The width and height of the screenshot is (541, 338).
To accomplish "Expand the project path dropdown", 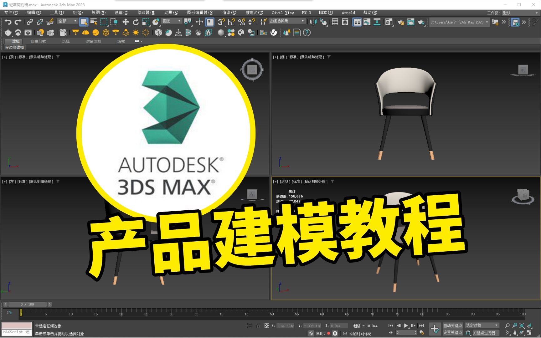I will tap(487, 22).
